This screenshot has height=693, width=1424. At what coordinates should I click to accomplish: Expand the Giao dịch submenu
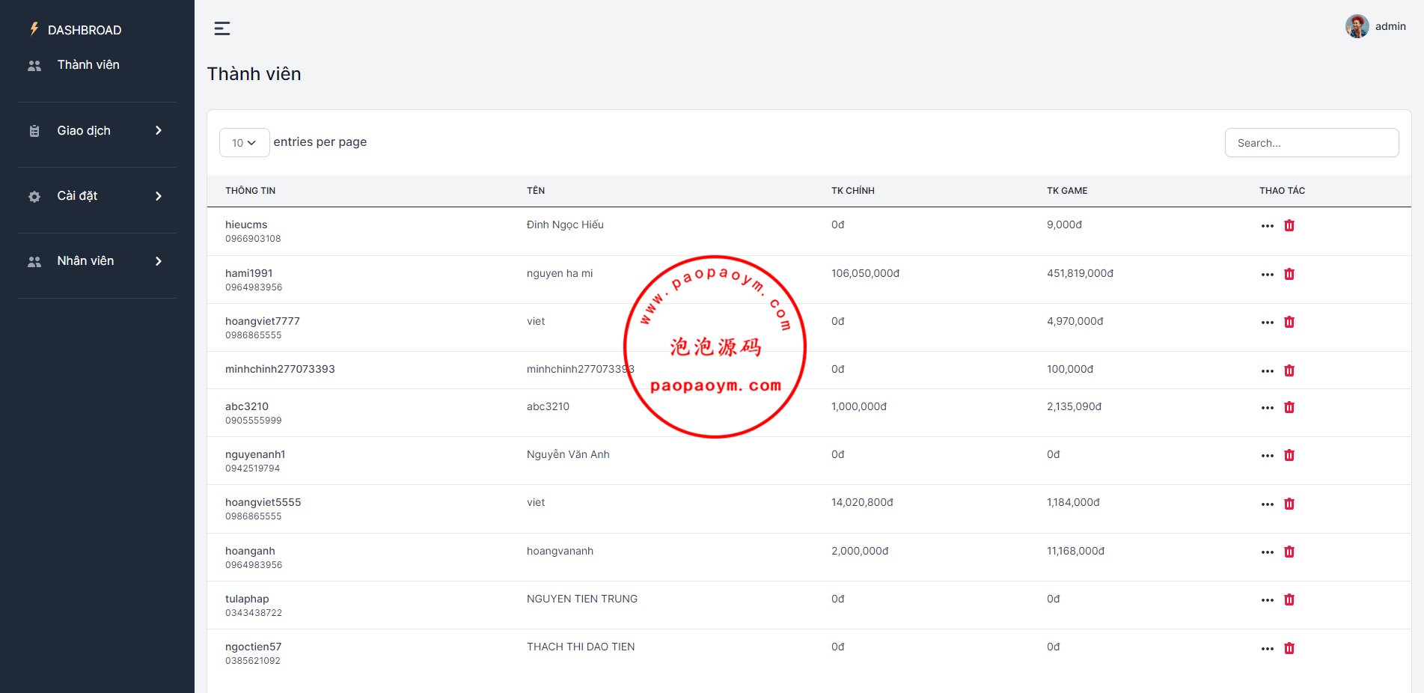coord(97,131)
